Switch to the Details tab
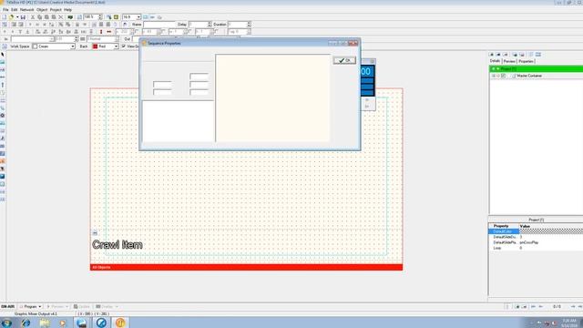The width and height of the screenshot is (583, 328). click(495, 61)
